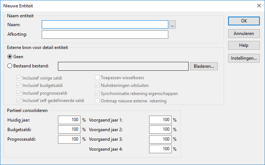
Task: Click the Huidig jaar percentage field
Action: pyautogui.click(x=69, y=120)
